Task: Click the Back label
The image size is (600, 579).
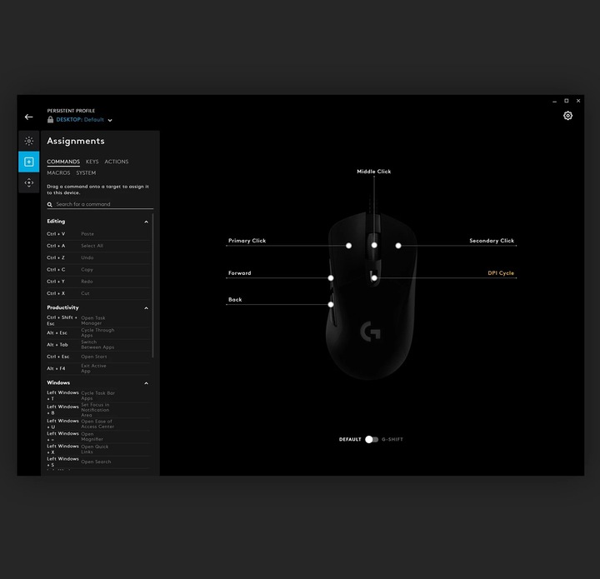Action: click(235, 299)
